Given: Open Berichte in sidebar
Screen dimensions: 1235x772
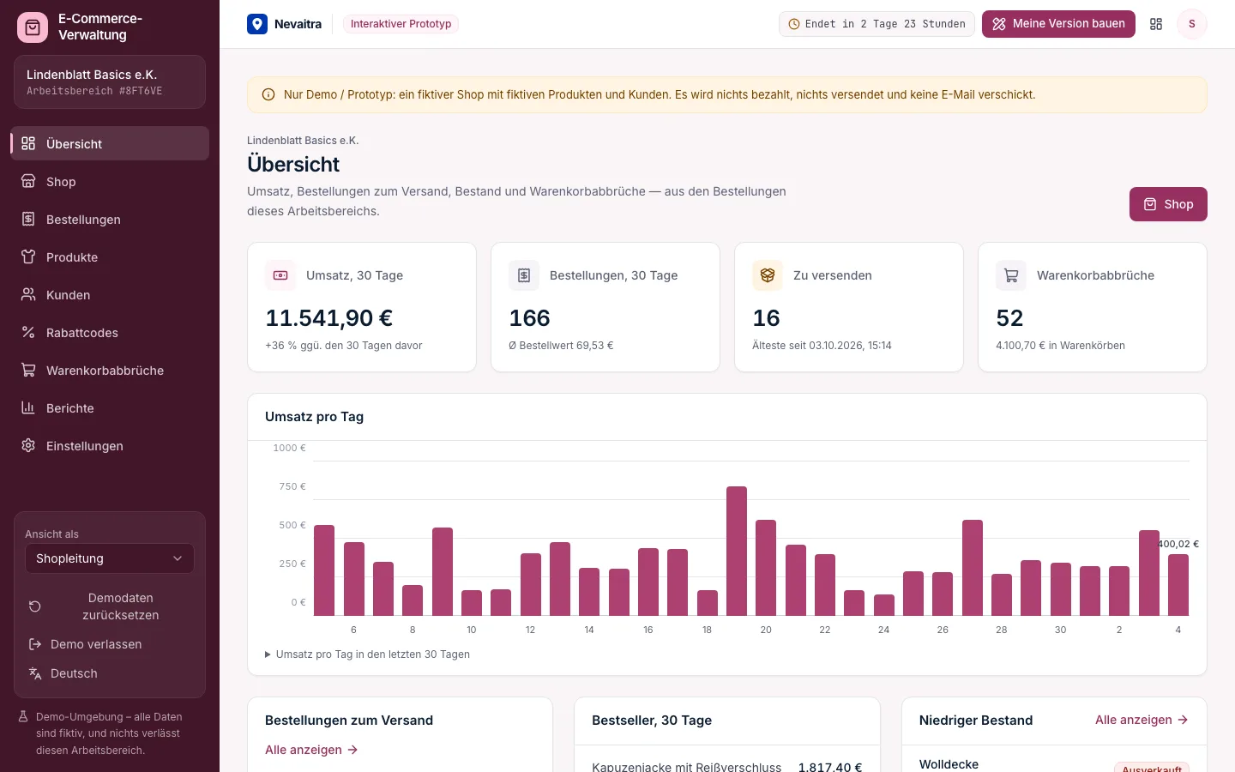Looking at the screenshot, I should coord(110,407).
